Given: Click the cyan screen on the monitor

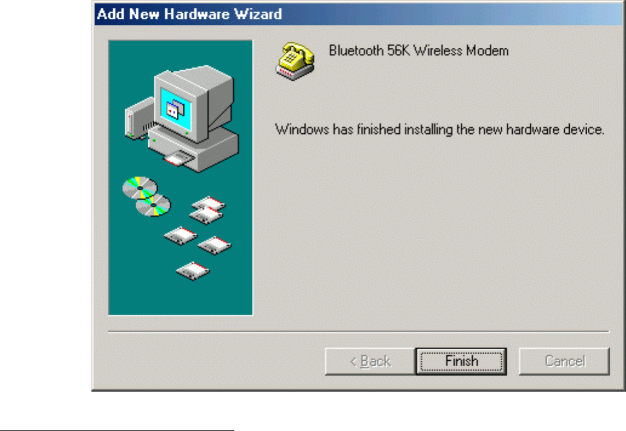Looking at the screenshot, I should point(176,110).
